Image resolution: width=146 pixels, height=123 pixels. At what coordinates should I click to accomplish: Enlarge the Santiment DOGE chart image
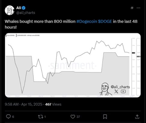click(73, 65)
